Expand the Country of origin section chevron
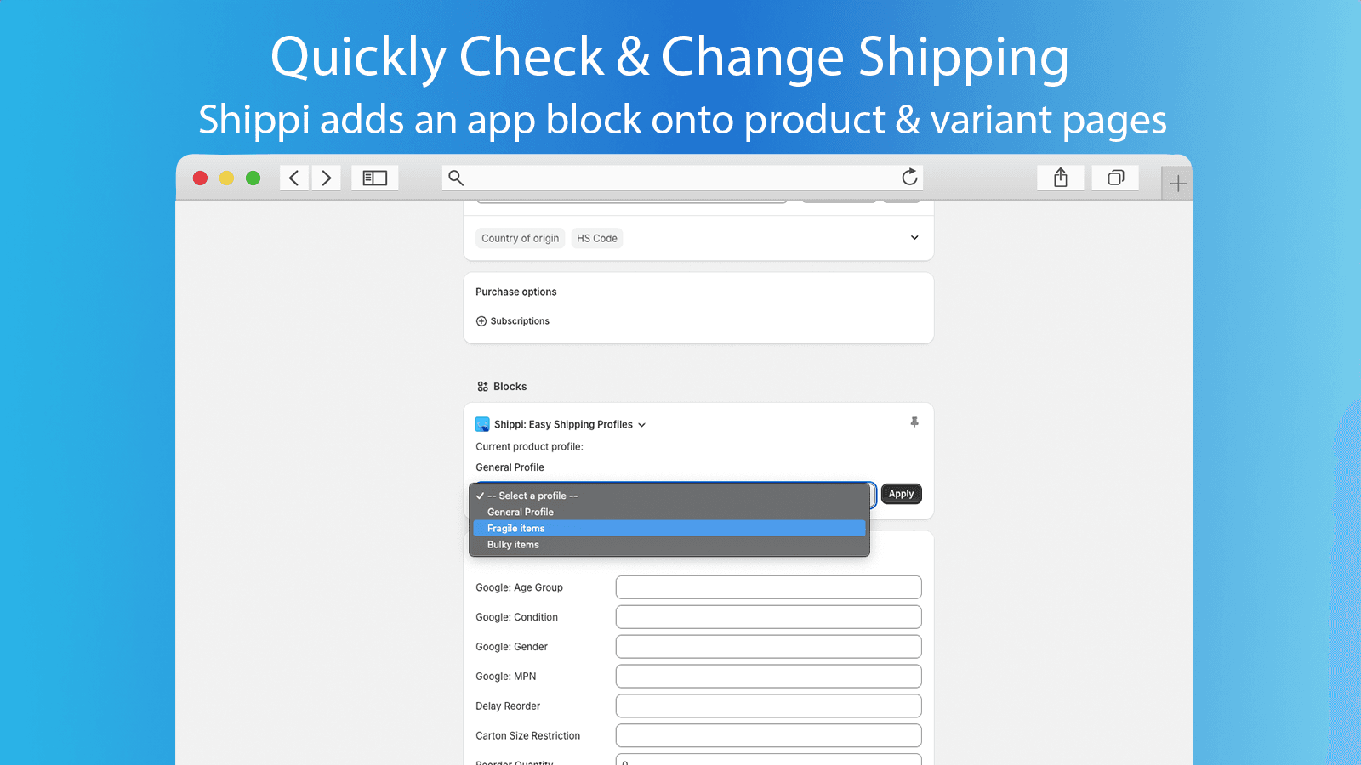Screen dimensions: 1361x765 coord(914,237)
